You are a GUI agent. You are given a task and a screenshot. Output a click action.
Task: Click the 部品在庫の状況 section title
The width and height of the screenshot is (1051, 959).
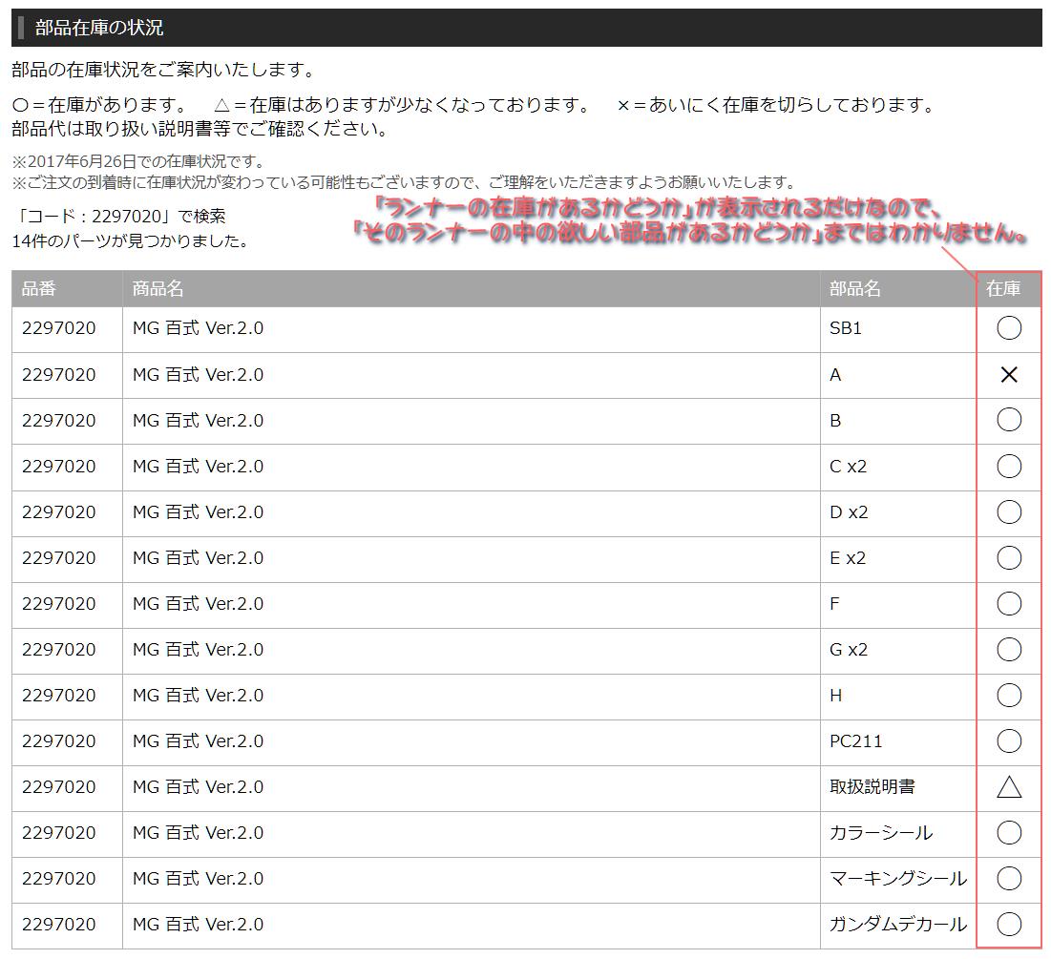pos(99,28)
